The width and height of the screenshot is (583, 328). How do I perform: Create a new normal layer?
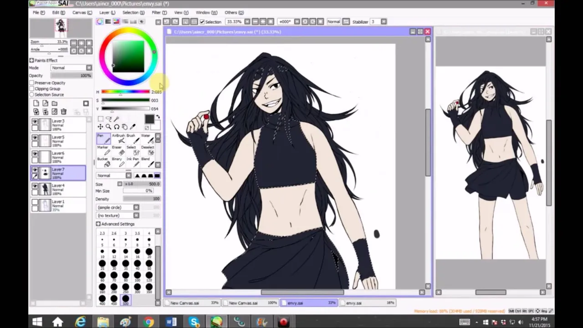36,103
